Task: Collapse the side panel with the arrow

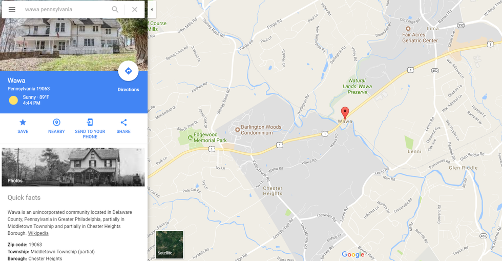Action: [x=152, y=9]
